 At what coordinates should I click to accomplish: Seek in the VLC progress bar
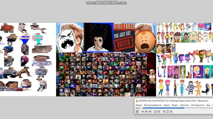pos(178,108)
